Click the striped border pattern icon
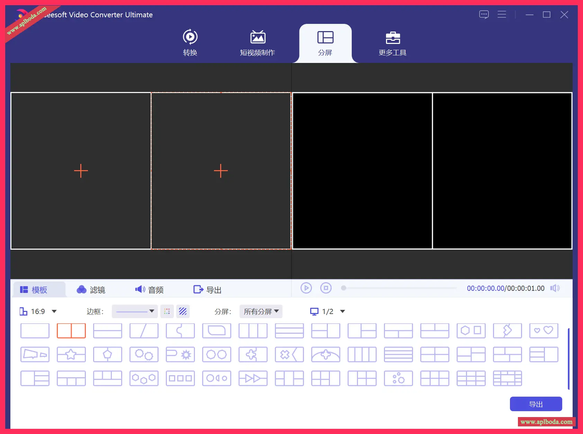Screen dimensions: 583x434 click(x=183, y=312)
